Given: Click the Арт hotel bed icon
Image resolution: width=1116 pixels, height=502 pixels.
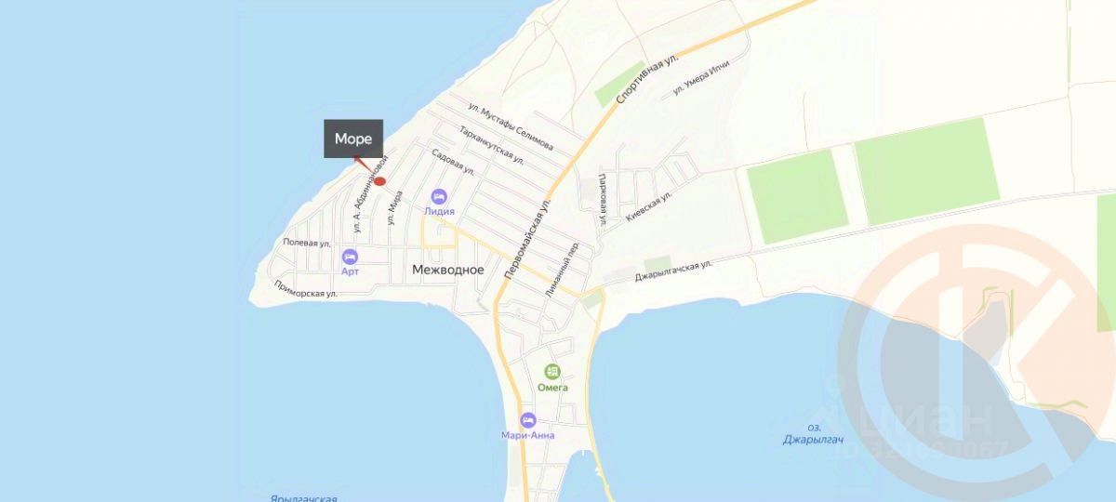Looking at the screenshot, I should coord(350,256).
